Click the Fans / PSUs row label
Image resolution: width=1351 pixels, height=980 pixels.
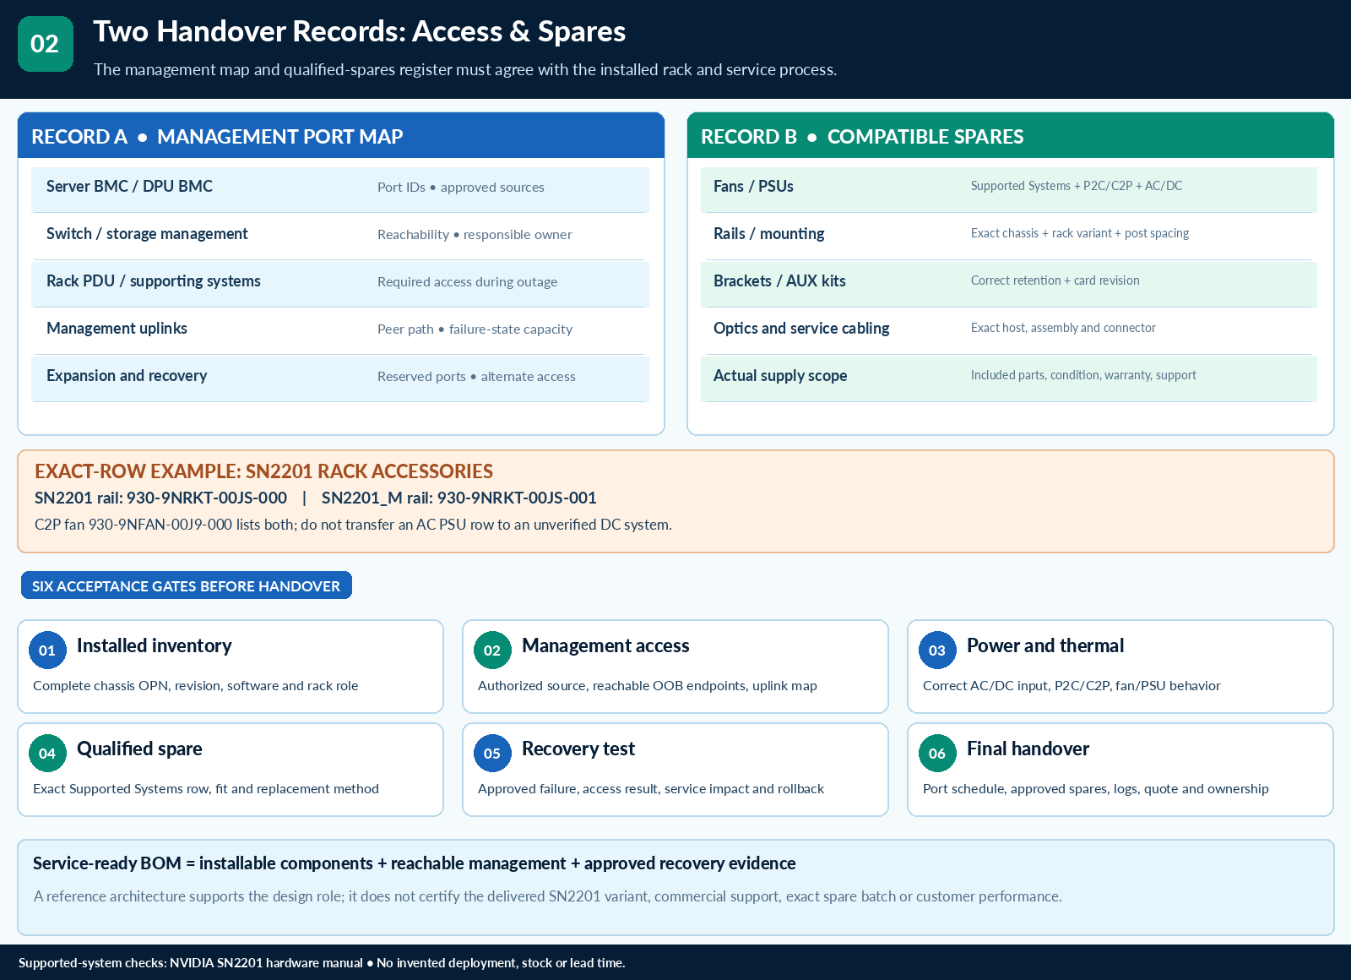753,187
